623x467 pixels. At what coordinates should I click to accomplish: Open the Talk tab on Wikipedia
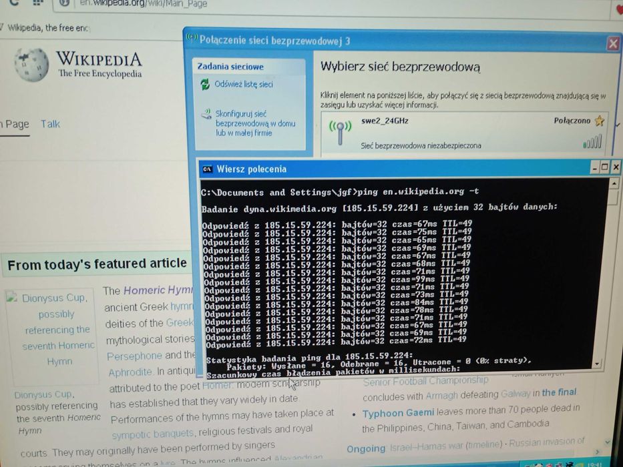[x=50, y=124]
